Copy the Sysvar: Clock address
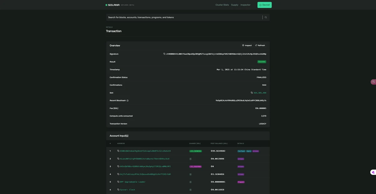376x194 pixels. (118, 190)
